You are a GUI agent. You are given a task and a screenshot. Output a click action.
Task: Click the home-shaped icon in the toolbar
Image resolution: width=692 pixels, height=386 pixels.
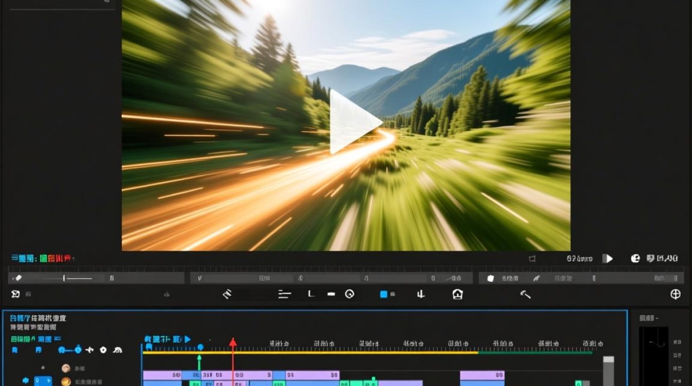458,294
